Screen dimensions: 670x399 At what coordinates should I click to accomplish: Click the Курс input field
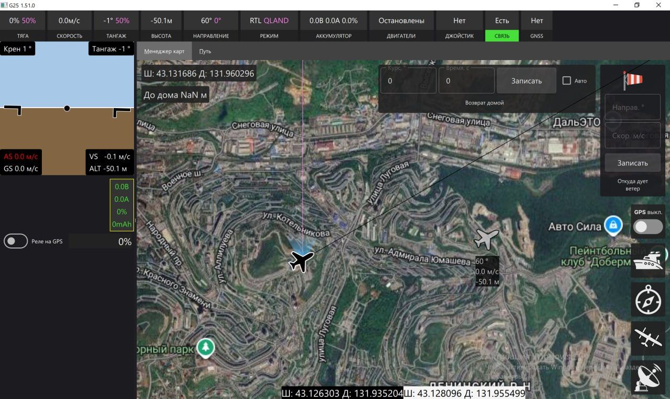[408, 81]
